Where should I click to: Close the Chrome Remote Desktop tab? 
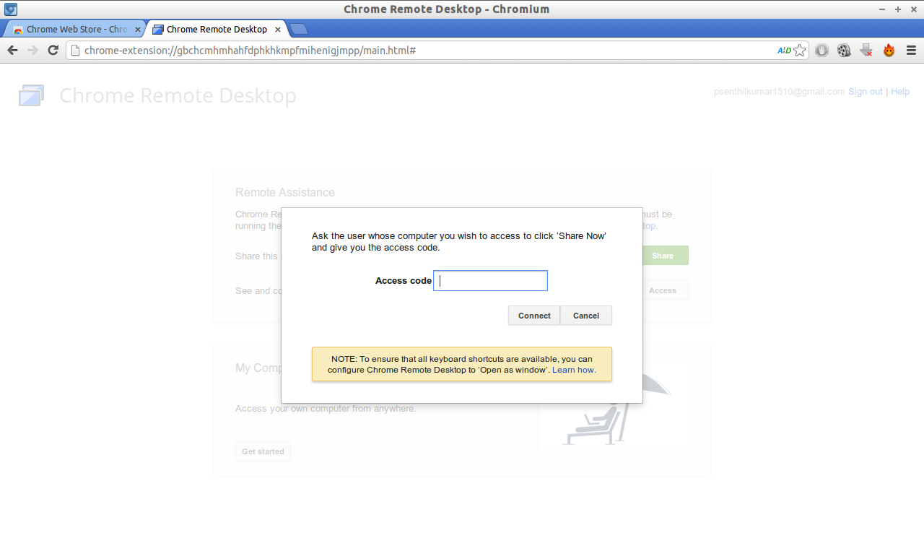point(276,30)
